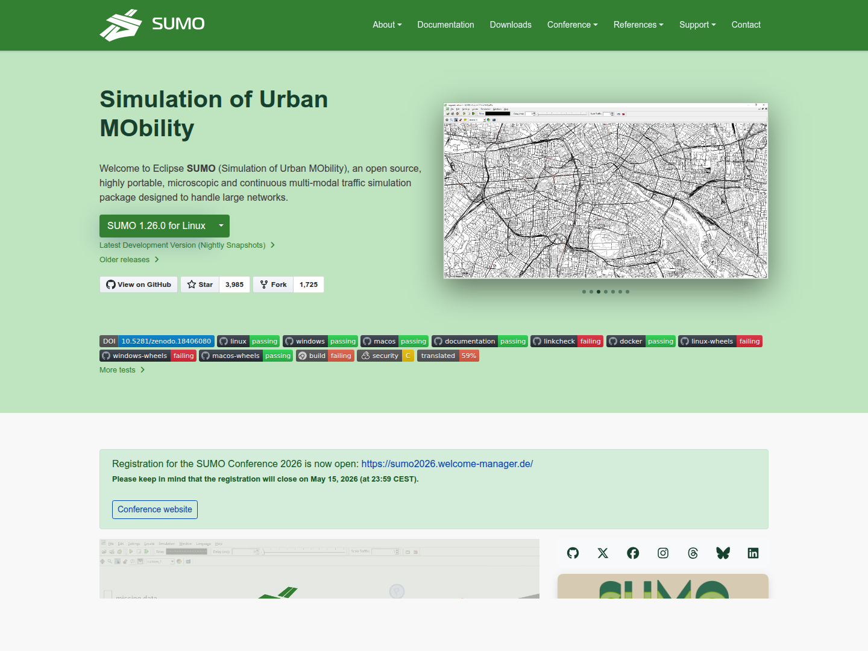The height and width of the screenshot is (651, 868).
Task: Expand the About menu dropdown
Action: pyautogui.click(x=387, y=25)
